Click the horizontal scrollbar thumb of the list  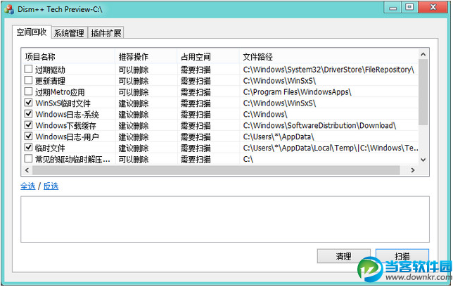216,170
